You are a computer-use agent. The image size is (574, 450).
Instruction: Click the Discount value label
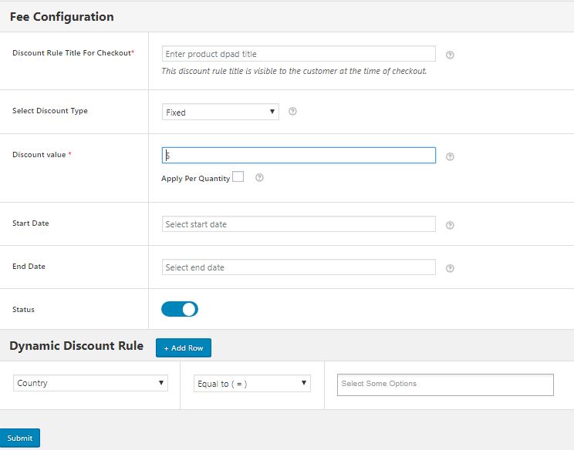click(x=42, y=155)
